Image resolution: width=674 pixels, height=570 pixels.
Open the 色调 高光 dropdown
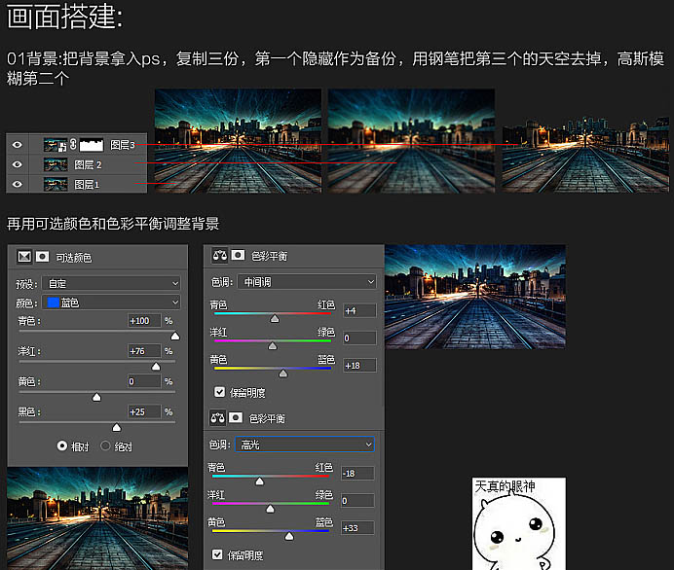(x=305, y=445)
